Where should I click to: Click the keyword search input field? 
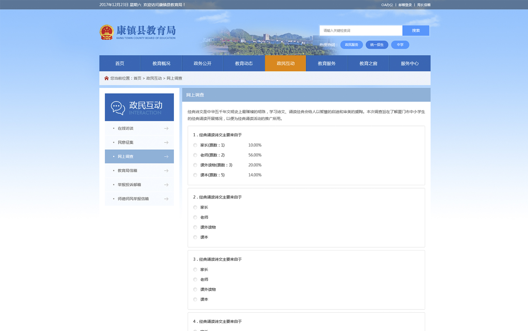point(361,31)
